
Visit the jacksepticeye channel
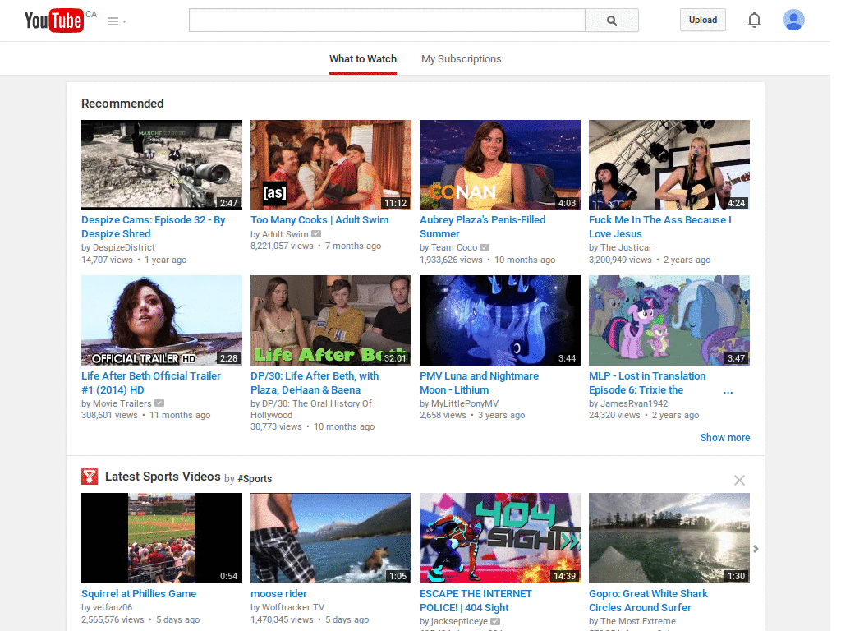point(460,621)
